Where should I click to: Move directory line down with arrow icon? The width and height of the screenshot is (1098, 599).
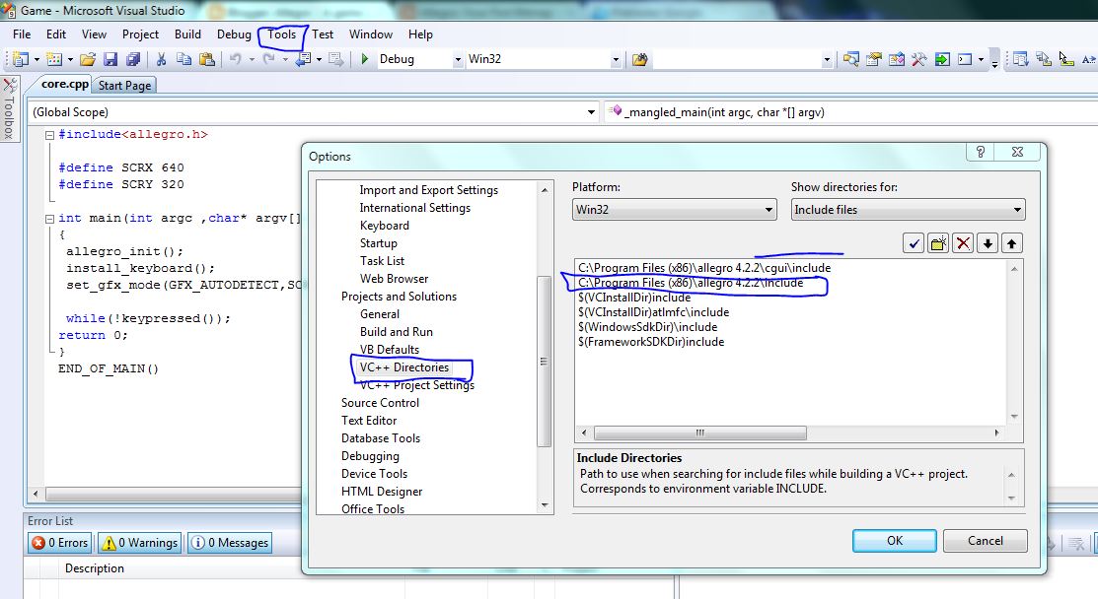click(x=988, y=243)
